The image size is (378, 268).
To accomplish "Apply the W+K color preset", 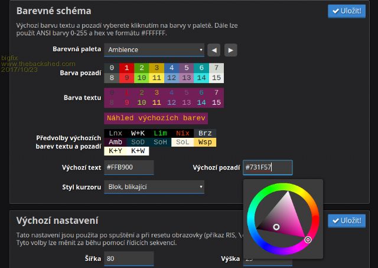I will coord(138,134).
